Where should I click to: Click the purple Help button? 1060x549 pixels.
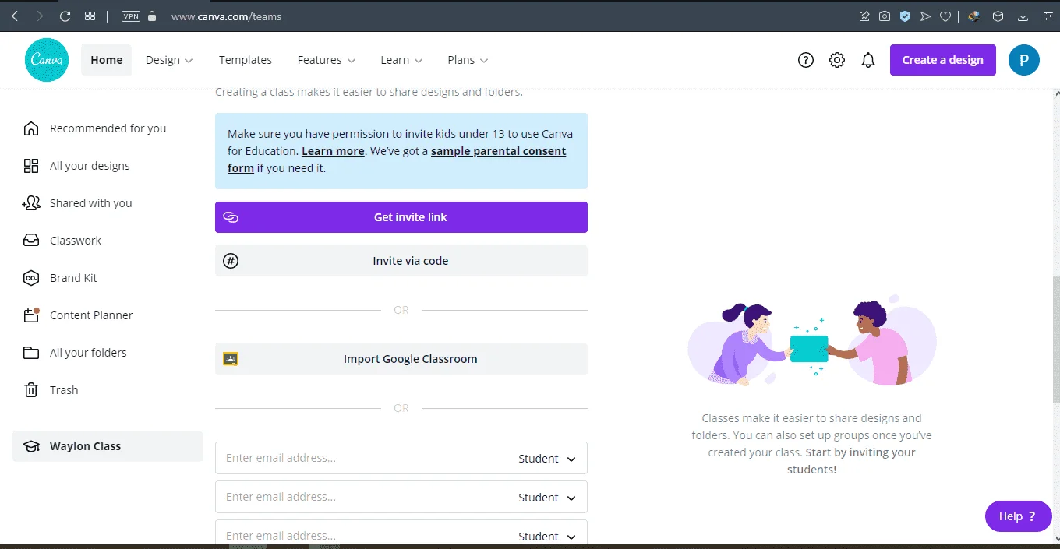[1019, 516]
